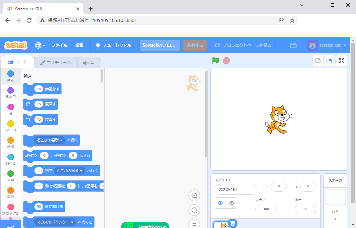Screen dimensions: 356x228
Task: Click the green flag to start
Action: pos(216,61)
